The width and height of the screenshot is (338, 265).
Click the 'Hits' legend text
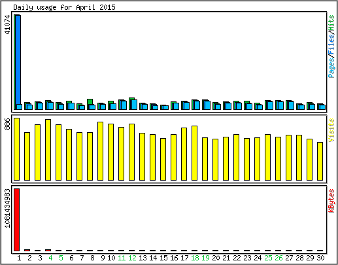[x=331, y=23]
